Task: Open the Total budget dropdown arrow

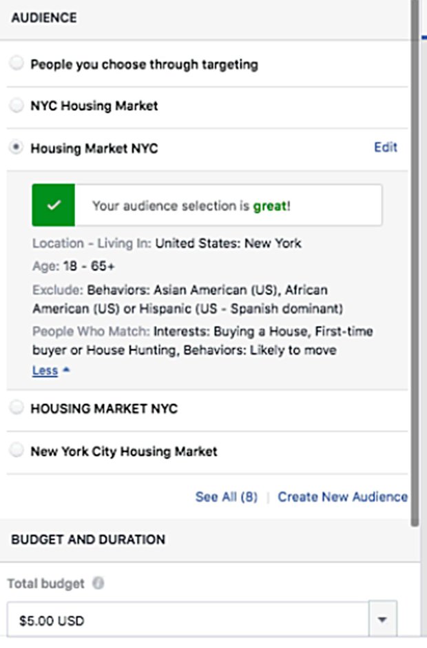Action: (382, 620)
